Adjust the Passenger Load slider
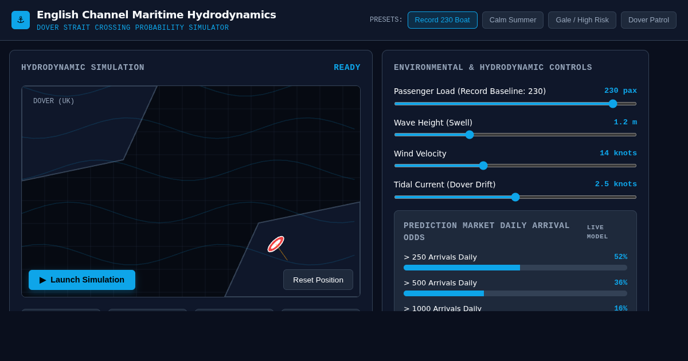This screenshot has width=688, height=361. tap(515, 104)
